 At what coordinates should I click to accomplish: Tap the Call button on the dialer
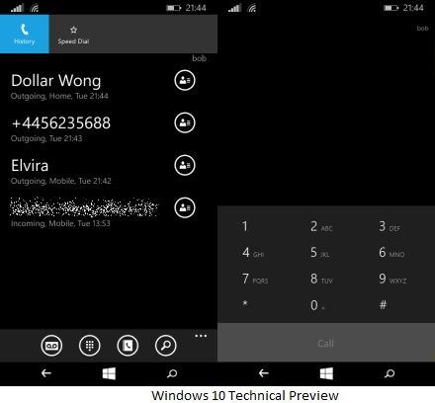[326, 343]
